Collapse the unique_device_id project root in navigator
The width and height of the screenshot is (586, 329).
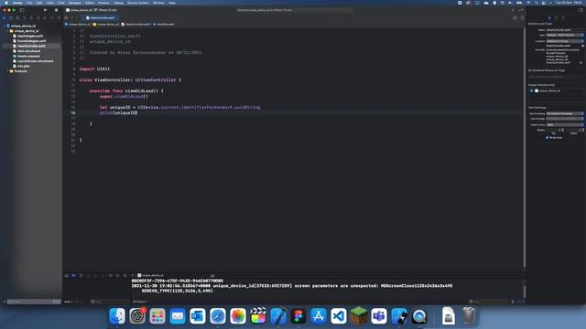pos(5,26)
